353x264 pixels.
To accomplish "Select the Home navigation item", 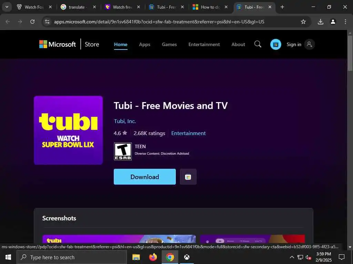I will pos(121,44).
